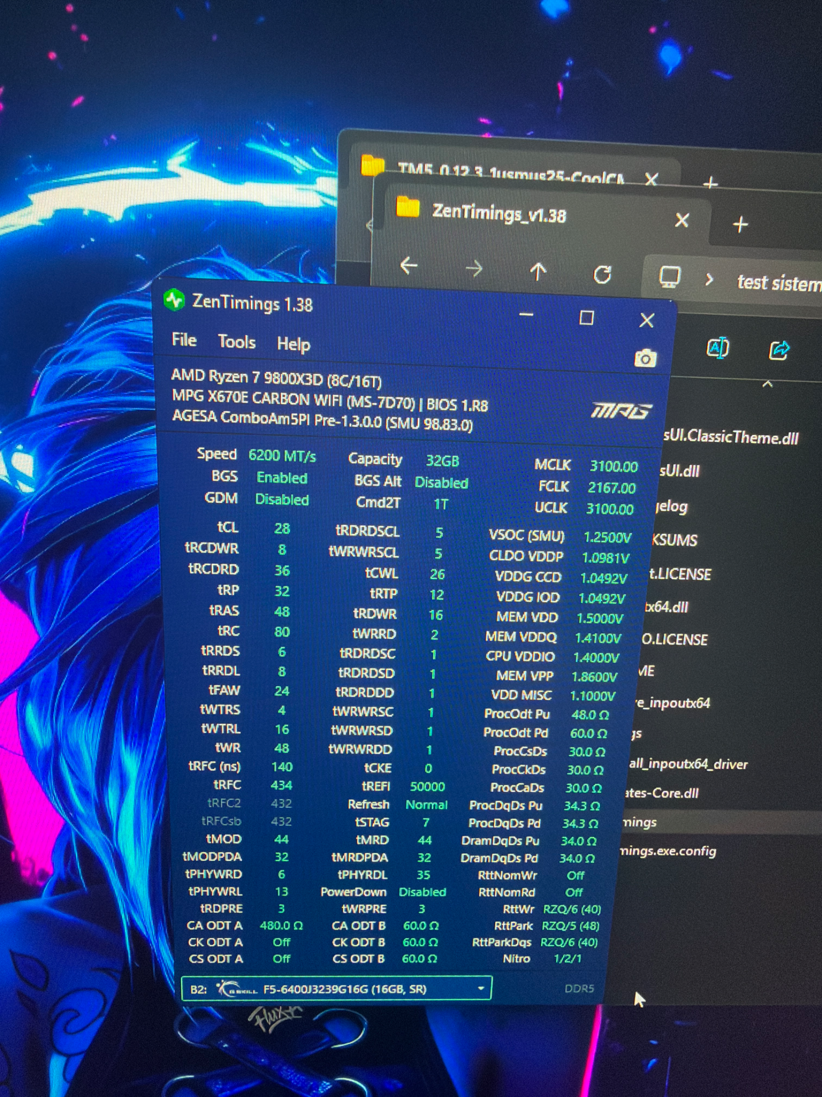Click the tRCDRD value 36
The height and width of the screenshot is (1097, 822).
(x=282, y=571)
